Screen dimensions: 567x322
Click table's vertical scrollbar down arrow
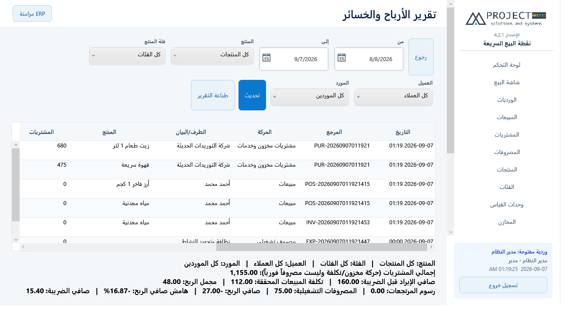(16, 240)
